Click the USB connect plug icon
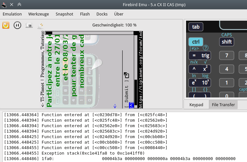 click(x=41, y=26)
